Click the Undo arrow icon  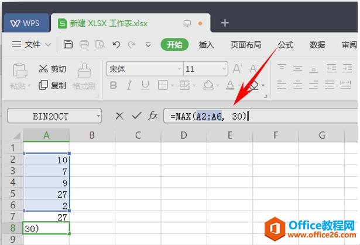[x=116, y=44]
